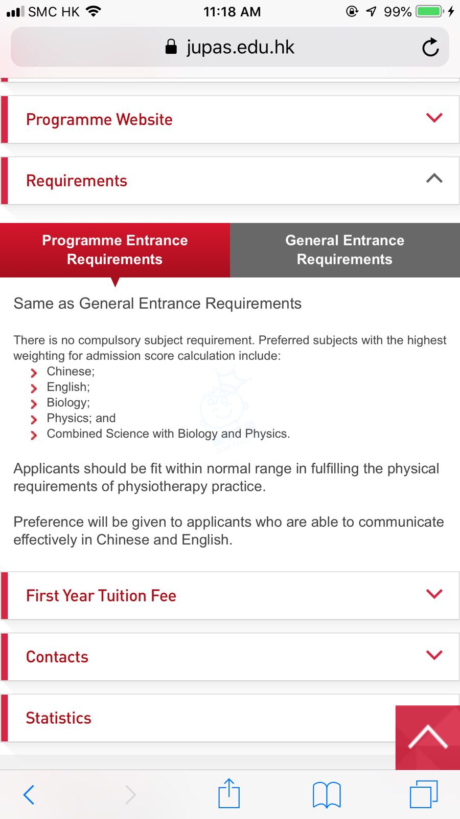Expand the First Year Tuition Fee chevron
Screen dimensions: 460x819
coord(434,594)
